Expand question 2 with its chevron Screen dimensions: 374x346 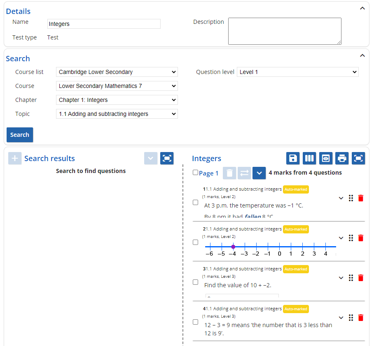[x=341, y=238]
